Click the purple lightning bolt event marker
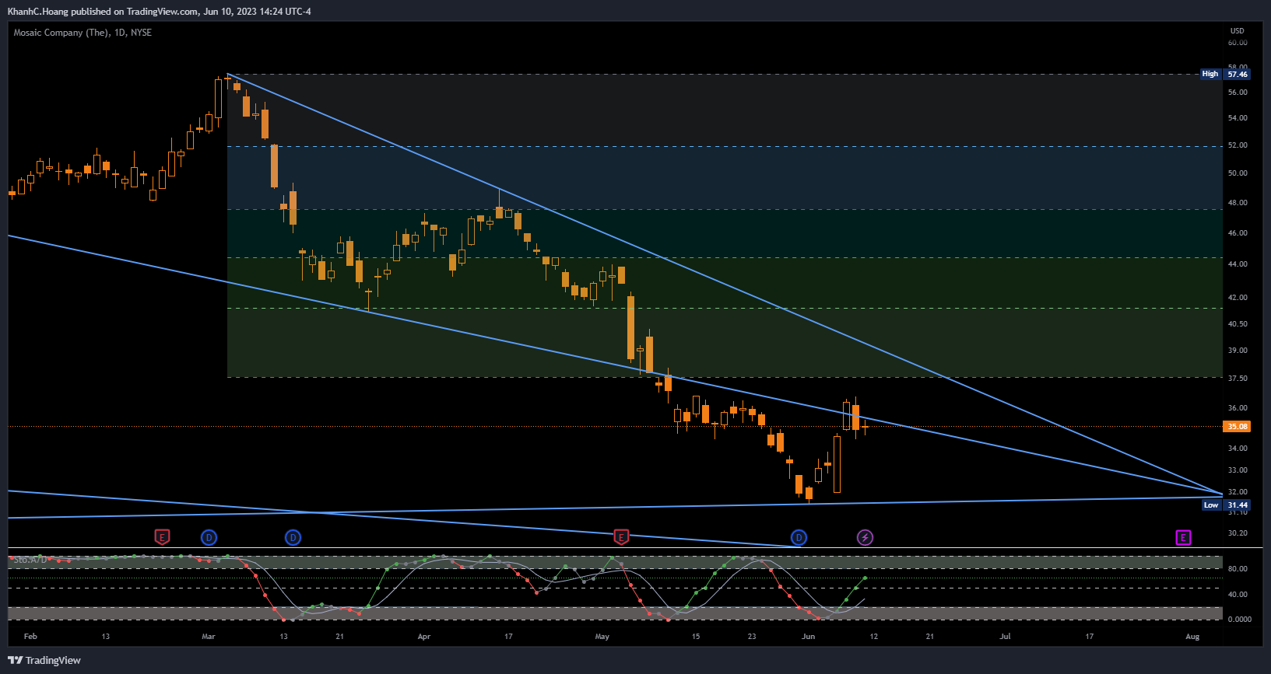Screen dimensions: 1271x674 point(865,537)
